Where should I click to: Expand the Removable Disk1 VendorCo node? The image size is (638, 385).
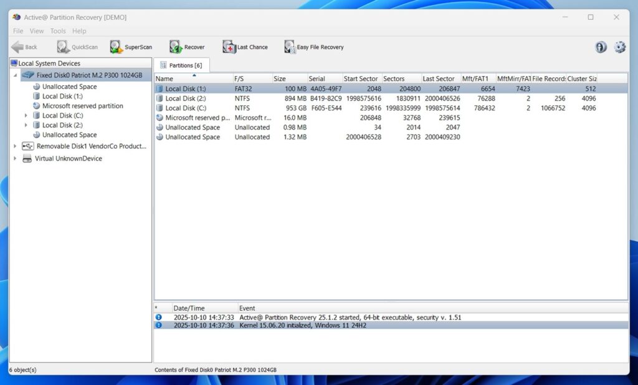click(x=14, y=146)
